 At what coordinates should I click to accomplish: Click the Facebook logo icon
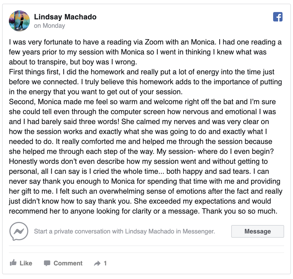[278, 17]
